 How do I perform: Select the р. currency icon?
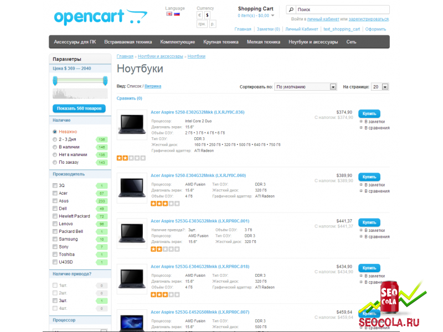[x=213, y=24]
